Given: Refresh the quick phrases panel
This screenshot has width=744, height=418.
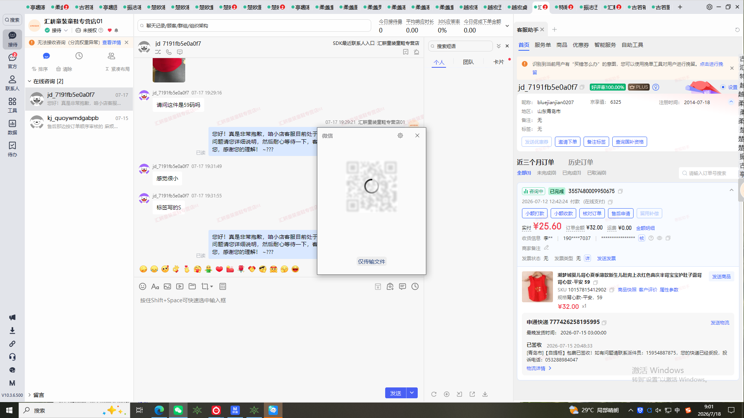Looking at the screenshot, I should pos(434,394).
